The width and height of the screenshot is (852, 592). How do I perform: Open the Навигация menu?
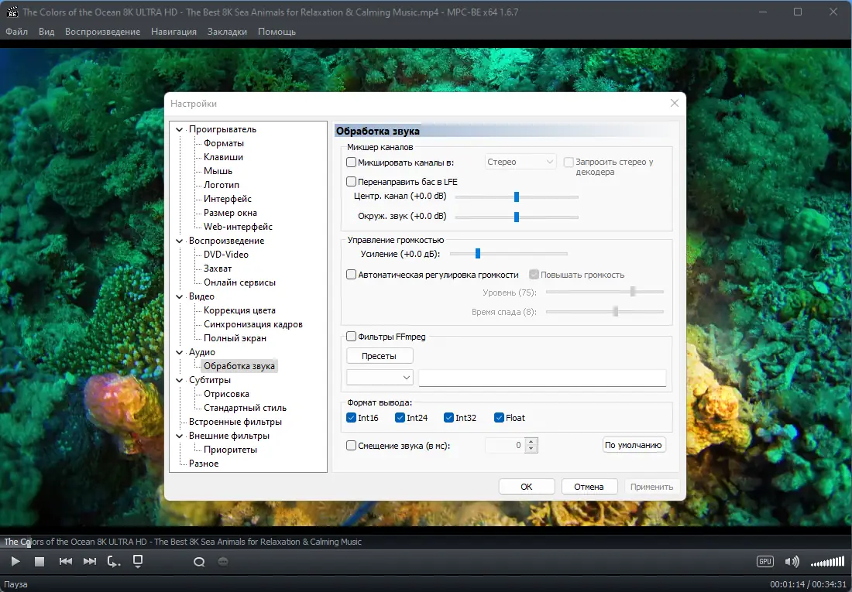pos(173,32)
